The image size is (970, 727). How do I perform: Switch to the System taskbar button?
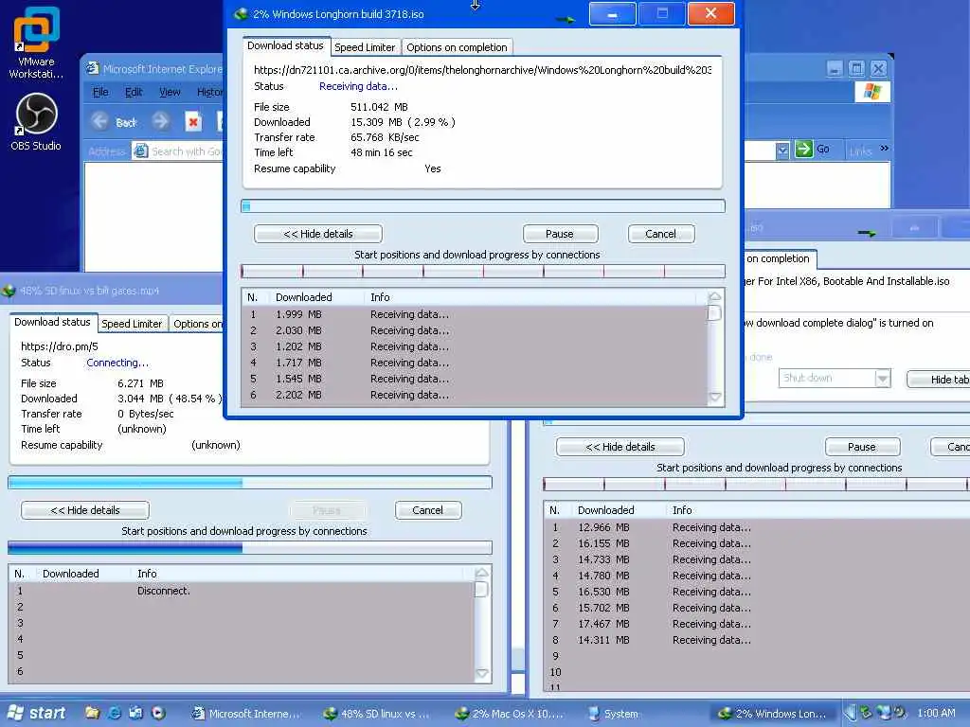641,714
